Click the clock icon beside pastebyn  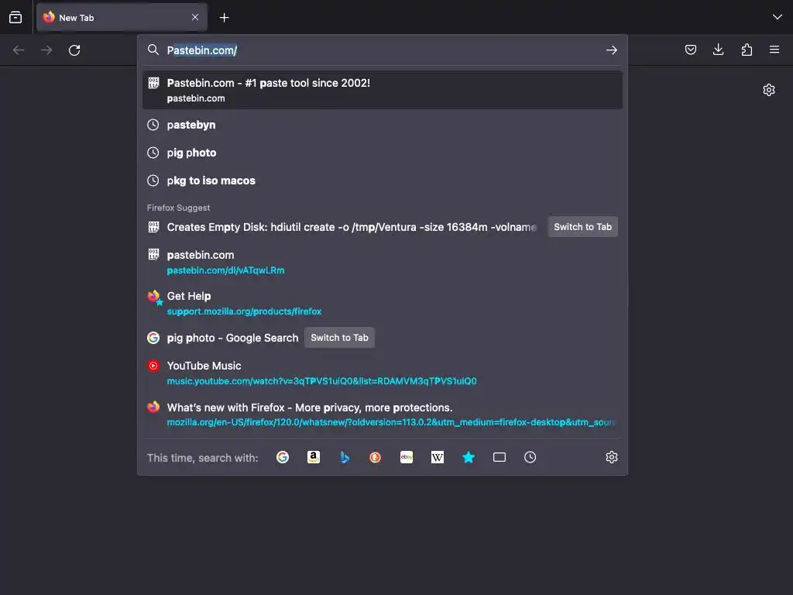tap(153, 125)
